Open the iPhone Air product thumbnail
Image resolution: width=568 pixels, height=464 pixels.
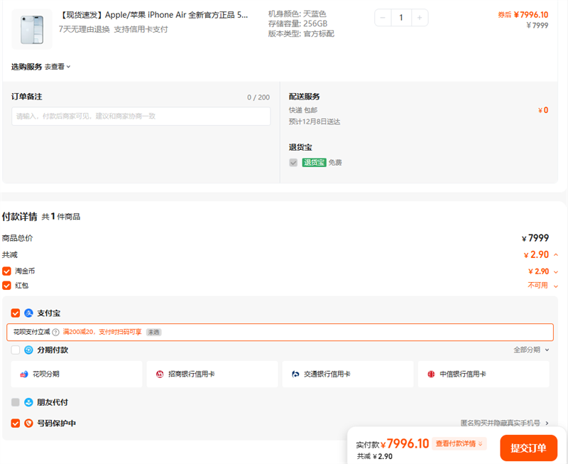pyautogui.click(x=32, y=28)
